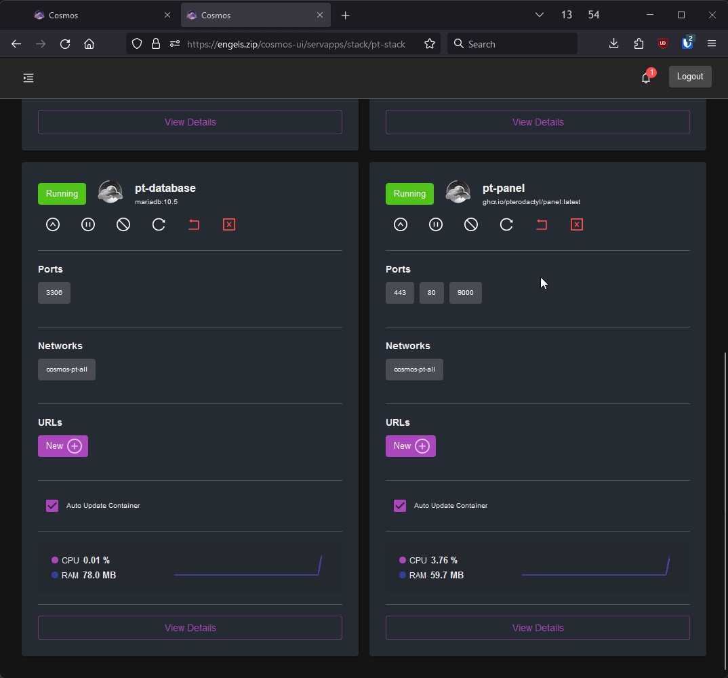Viewport: 728px width, 678px height.
Task: Click the pt-database title
Action: [165, 188]
